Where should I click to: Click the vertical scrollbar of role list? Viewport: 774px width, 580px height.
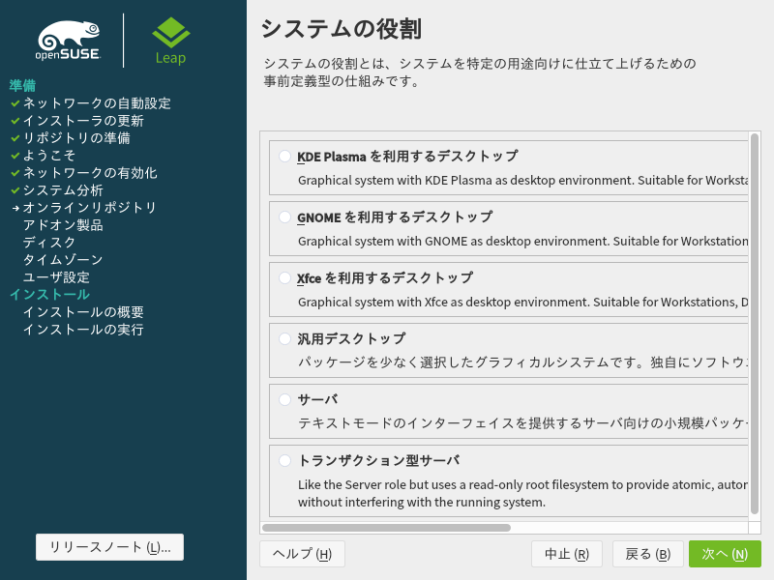point(755,324)
